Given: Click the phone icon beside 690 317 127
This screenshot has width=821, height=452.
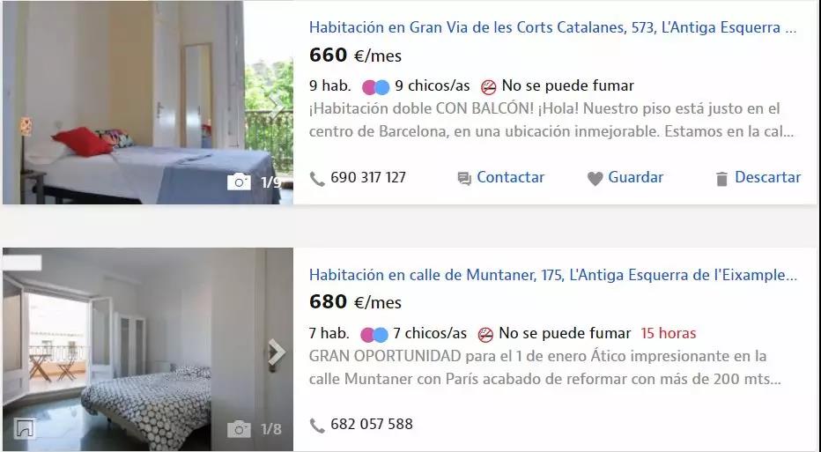Looking at the screenshot, I should click(x=317, y=179).
